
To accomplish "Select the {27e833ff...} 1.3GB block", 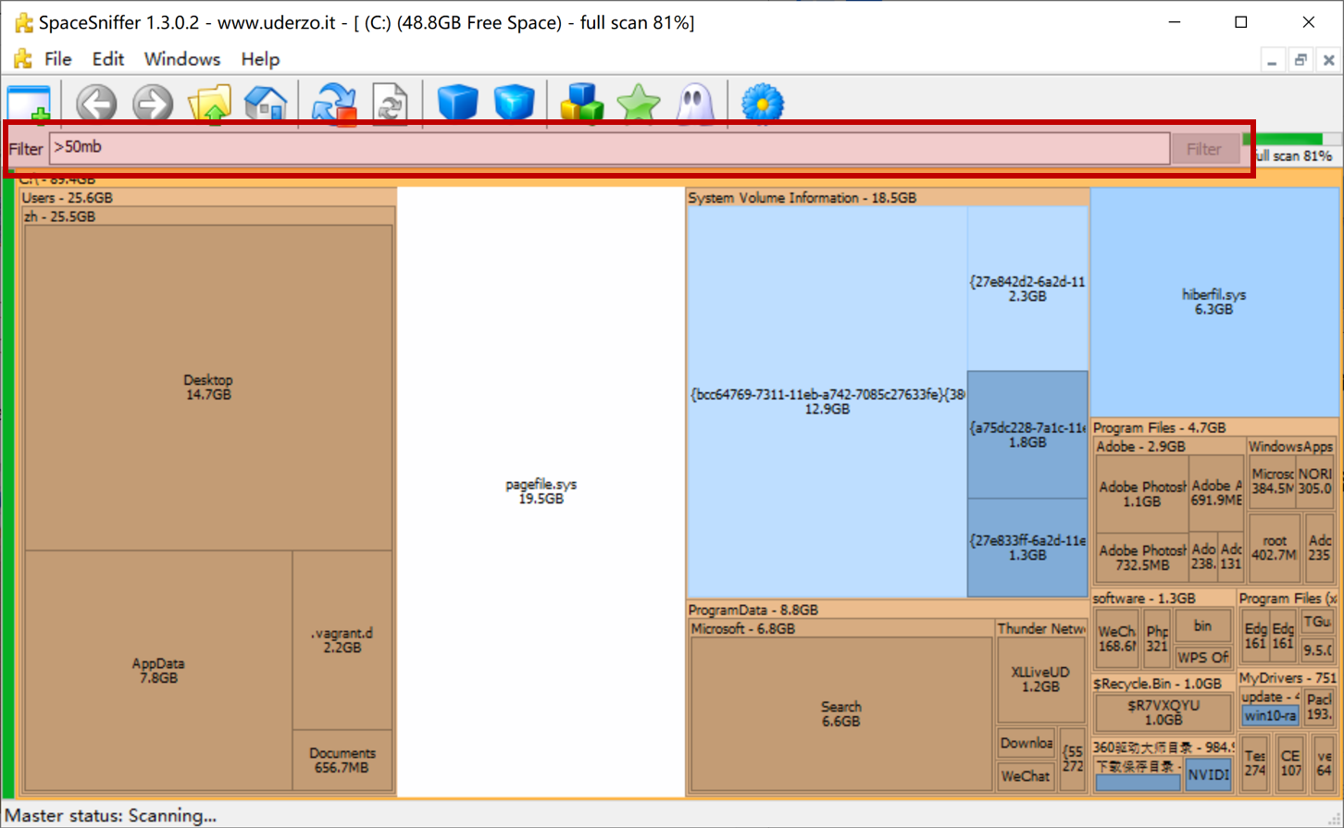I will (1027, 548).
